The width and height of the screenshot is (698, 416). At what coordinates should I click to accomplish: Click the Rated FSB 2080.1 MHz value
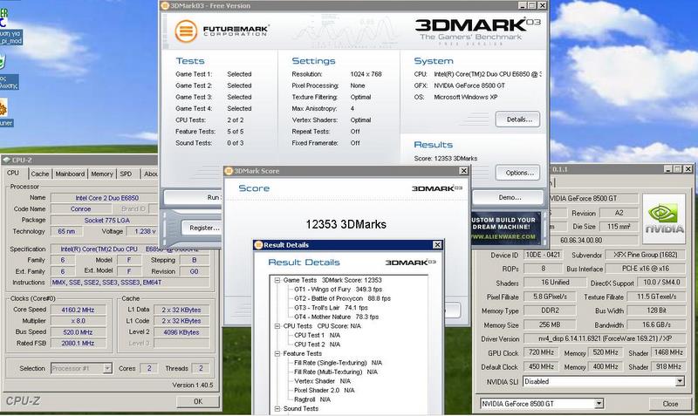tap(78, 343)
